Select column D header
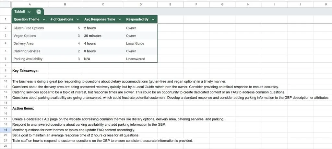This screenshot has width=332, height=149. 141,4
